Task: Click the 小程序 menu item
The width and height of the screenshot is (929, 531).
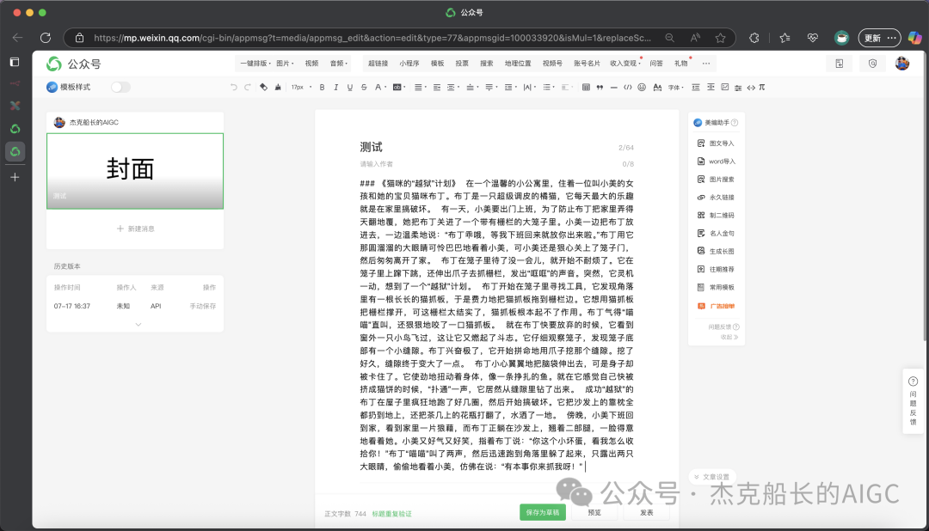Action: tap(409, 64)
